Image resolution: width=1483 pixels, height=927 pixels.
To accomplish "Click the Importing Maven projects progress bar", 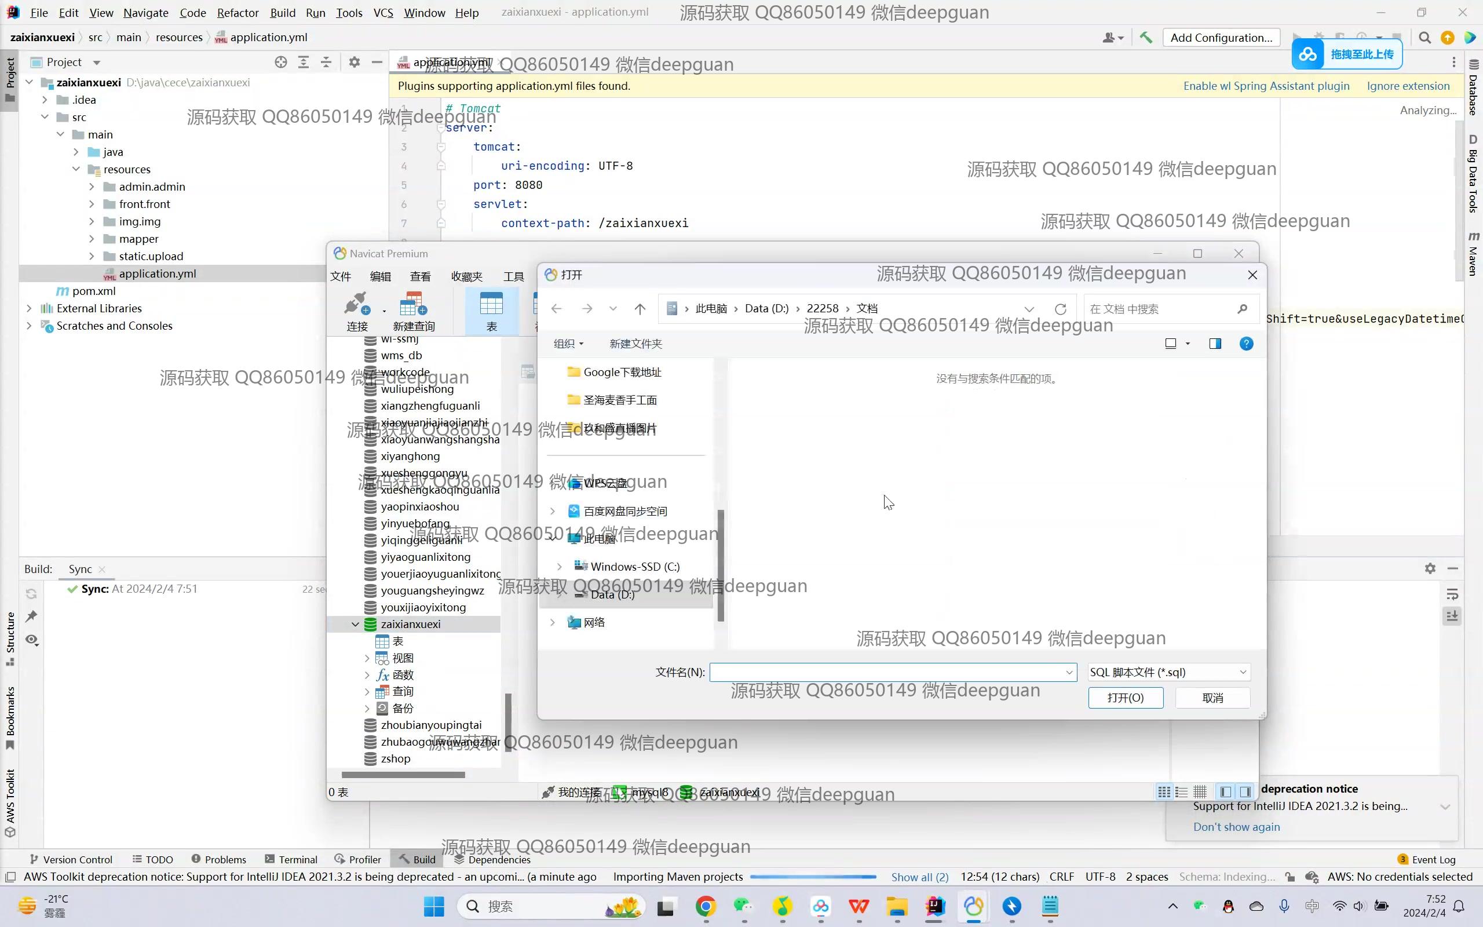I will 813,877.
